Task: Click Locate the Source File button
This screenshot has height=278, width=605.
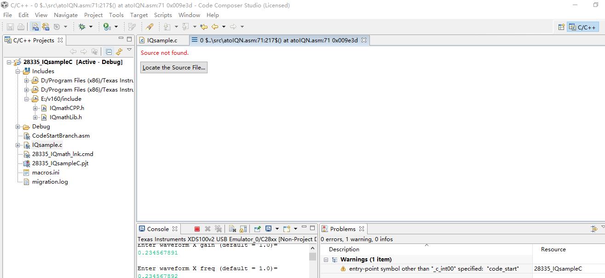Action: click(x=174, y=67)
